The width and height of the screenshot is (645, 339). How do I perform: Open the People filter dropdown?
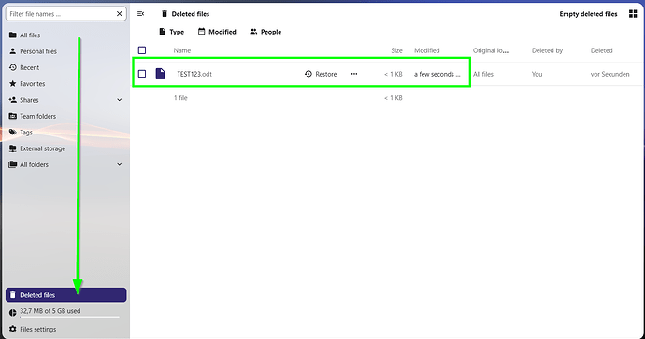(x=265, y=32)
